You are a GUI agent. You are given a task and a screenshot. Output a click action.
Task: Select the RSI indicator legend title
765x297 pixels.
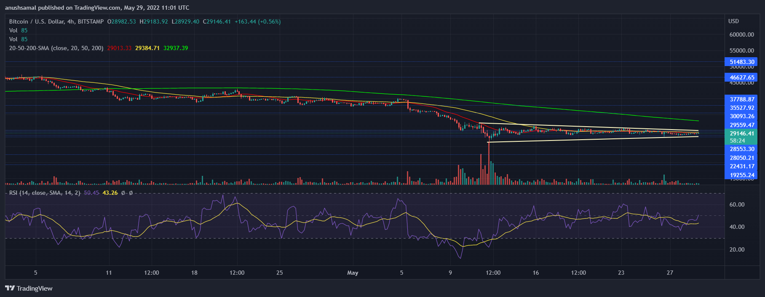tap(44, 193)
